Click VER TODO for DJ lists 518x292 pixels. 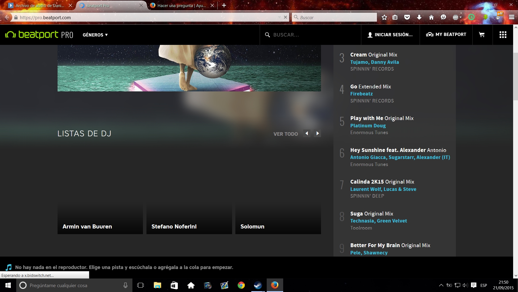pos(286,134)
